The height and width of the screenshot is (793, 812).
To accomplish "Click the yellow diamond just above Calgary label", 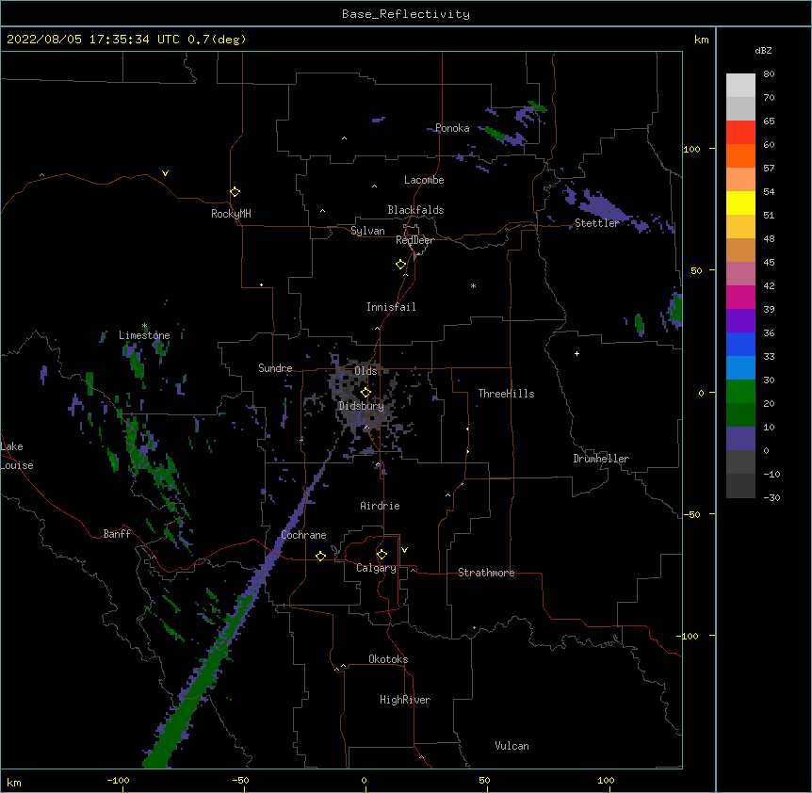I will tap(382, 555).
